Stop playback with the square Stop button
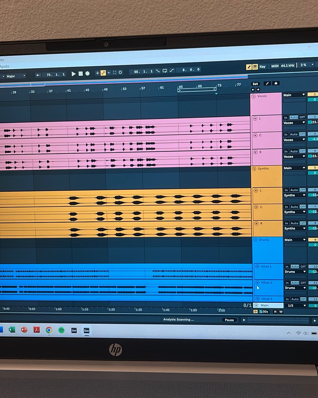318x398 pixels. [80, 74]
